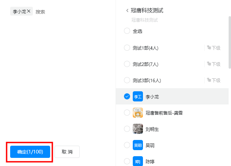Select the radio for 测试1部(4人)
The image size is (231, 166).
tap(127, 48)
